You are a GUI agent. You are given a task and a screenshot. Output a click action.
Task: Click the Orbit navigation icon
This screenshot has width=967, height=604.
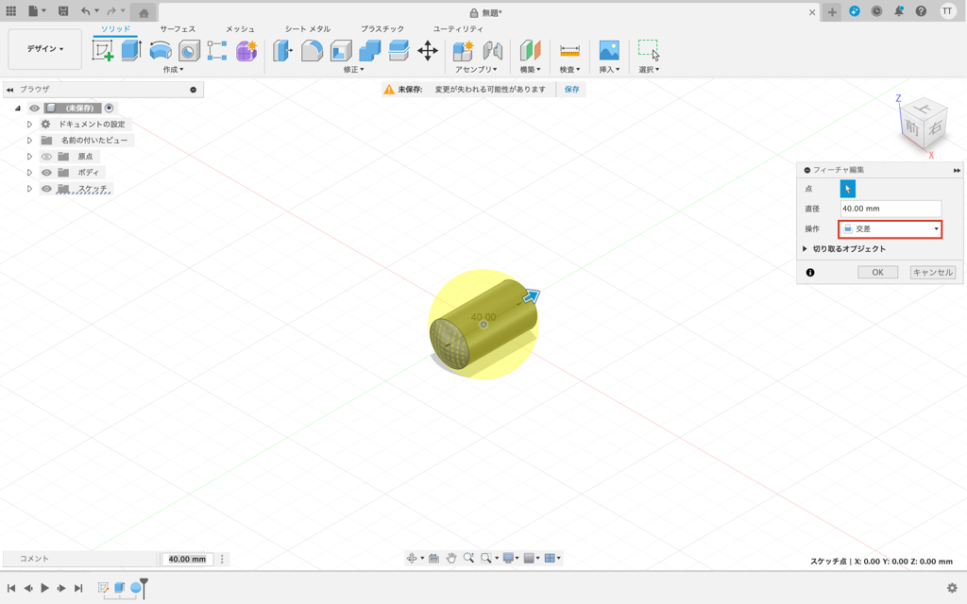pyautogui.click(x=412, y=559)
